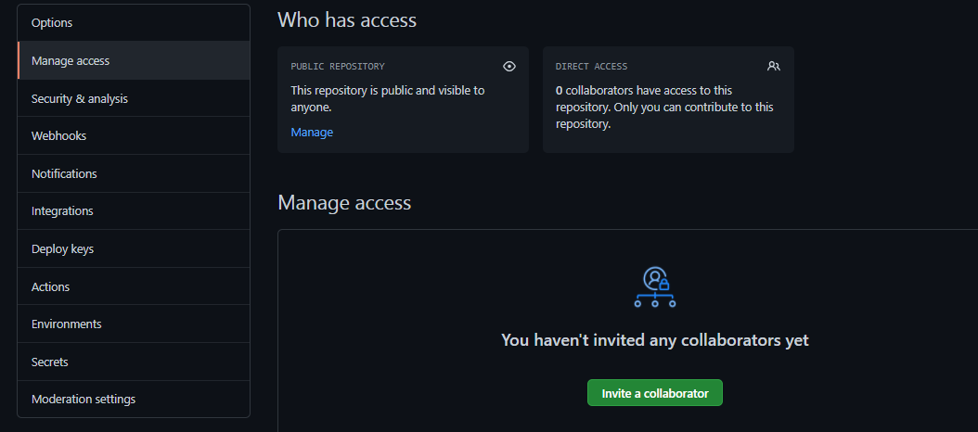Go to Actions settings
The width and height of the screenshot is (978, 432).
[134, 286]
